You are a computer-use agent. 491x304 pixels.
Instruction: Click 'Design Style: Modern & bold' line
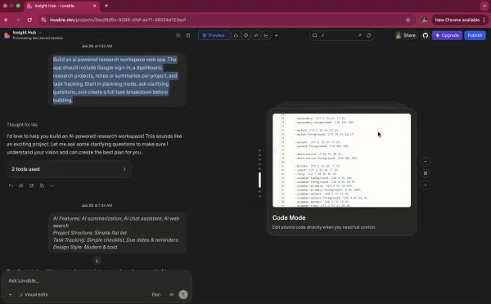click(85, 247)
